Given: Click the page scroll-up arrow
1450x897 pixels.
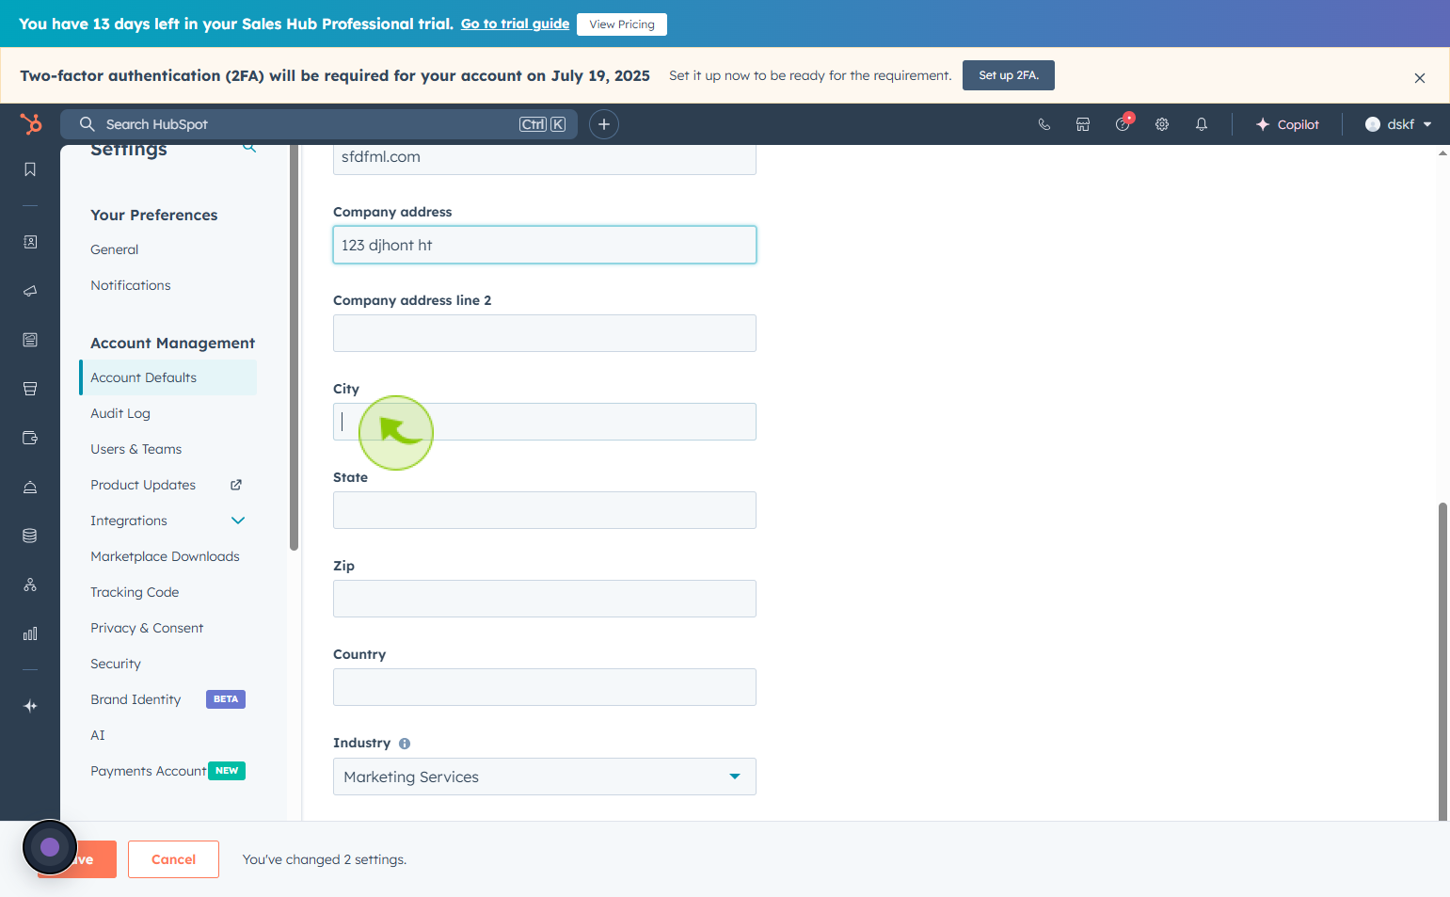Looking at the screenshot, I should [x=1442, y=152].
